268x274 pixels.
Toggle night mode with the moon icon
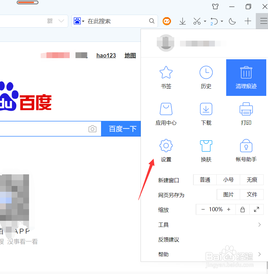pos(232,21)
